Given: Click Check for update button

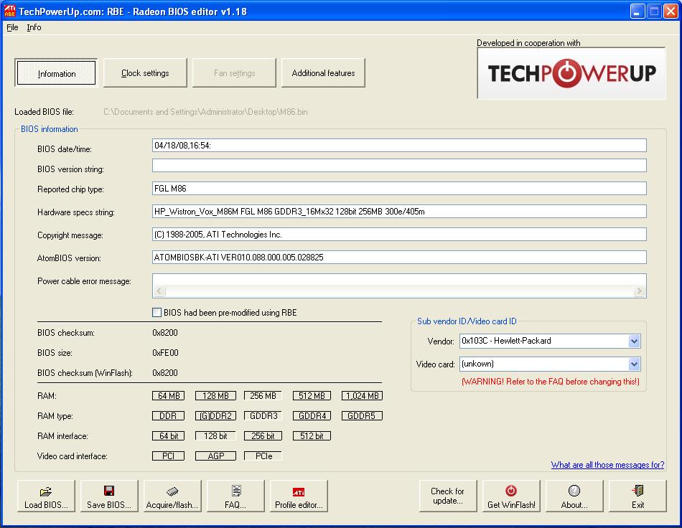Looking at the screenshot, I should tap(448, 496).
